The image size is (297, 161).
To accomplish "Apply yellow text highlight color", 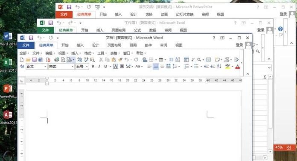I will point(227,66).
